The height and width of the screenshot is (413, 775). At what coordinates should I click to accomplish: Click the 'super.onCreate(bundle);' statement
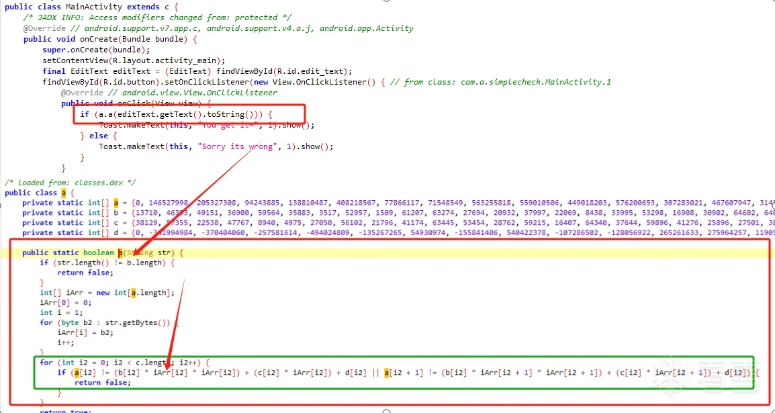coord(96,50)
